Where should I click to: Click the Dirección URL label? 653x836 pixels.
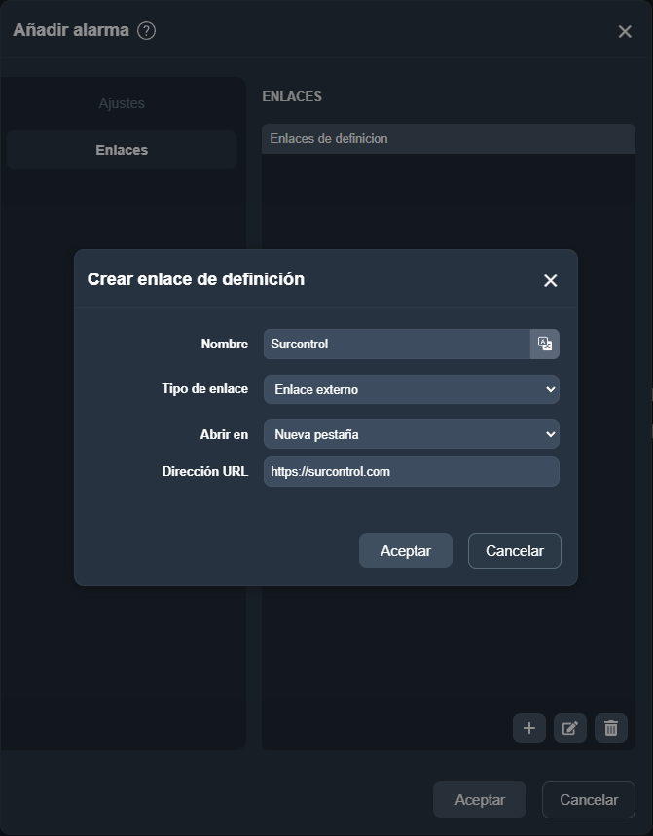click(x=204, y=471)
